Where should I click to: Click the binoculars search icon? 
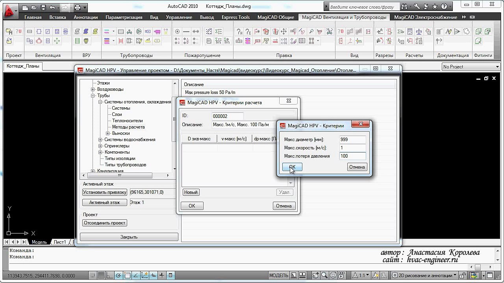(404, 7)
